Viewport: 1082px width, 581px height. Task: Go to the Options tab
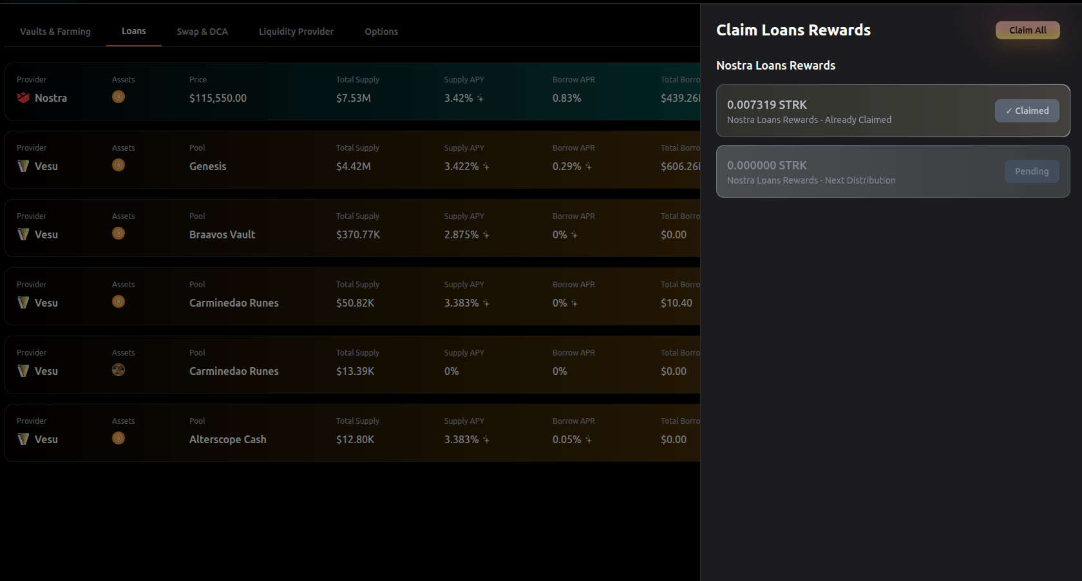tap(381, 32)
